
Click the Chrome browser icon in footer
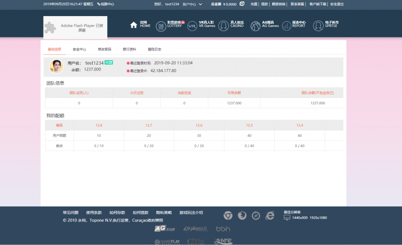click(x=228, y=215)
